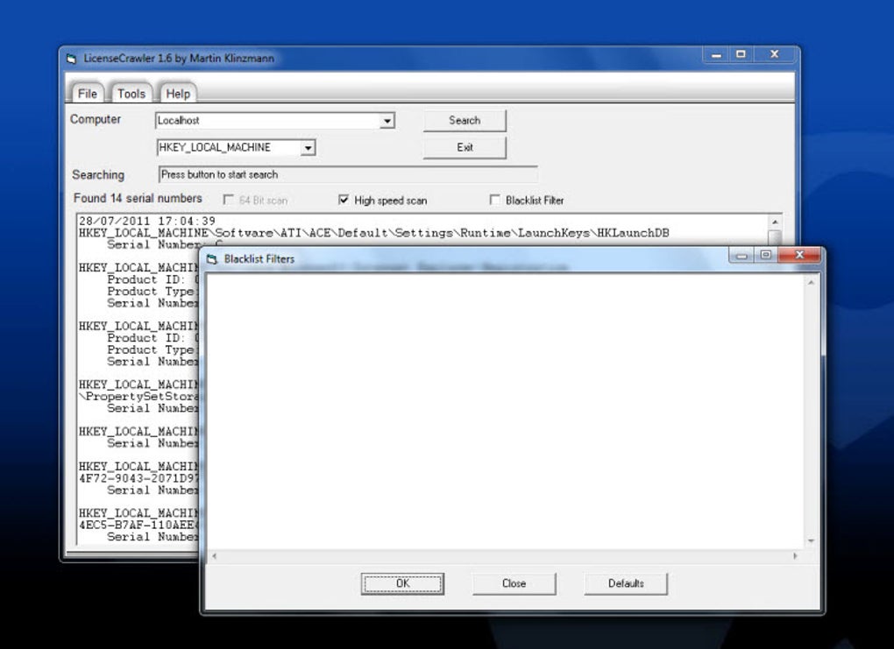
Task: Maximize the LicenseCrawler main window
Action: click(741, 54)
